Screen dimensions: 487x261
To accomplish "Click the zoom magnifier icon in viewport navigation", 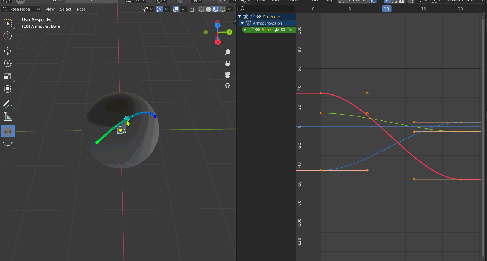I will click(228, 52).
